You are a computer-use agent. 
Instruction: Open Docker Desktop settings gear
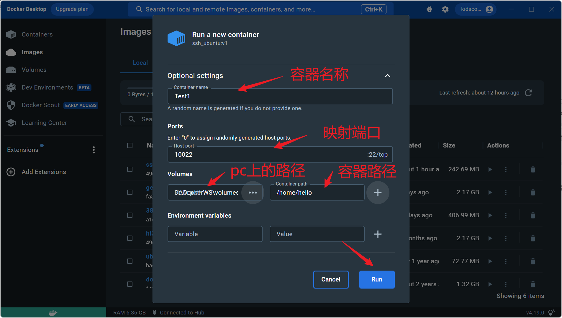445,9
